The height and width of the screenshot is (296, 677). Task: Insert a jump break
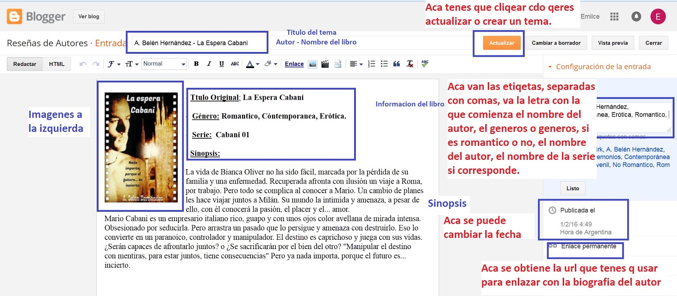tap(338, 64)
